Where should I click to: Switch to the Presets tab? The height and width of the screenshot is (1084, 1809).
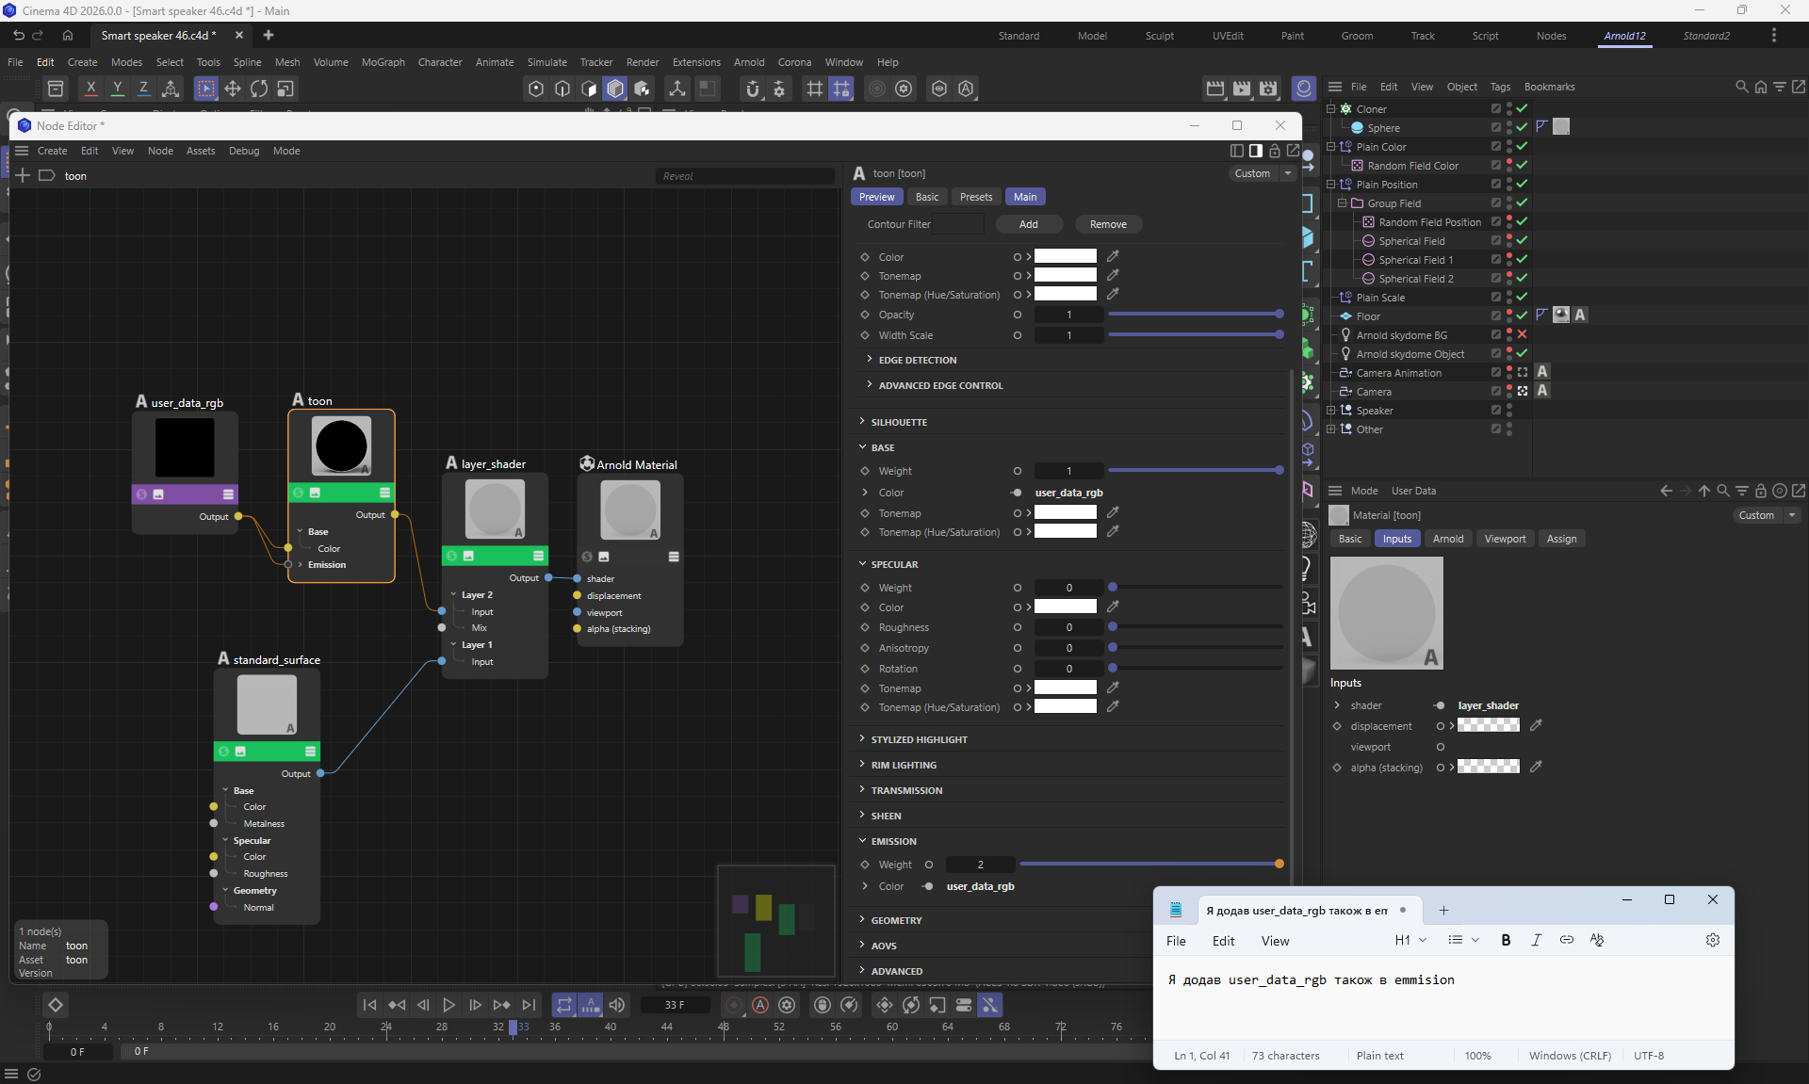pyautogui.click(x=975, y=197)
